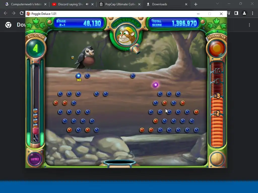Screen dimensions: 258x193
Task: Go forward in the browser
Action: pos(14,13)
